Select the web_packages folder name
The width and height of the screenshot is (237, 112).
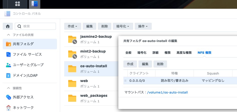(94, 96)
